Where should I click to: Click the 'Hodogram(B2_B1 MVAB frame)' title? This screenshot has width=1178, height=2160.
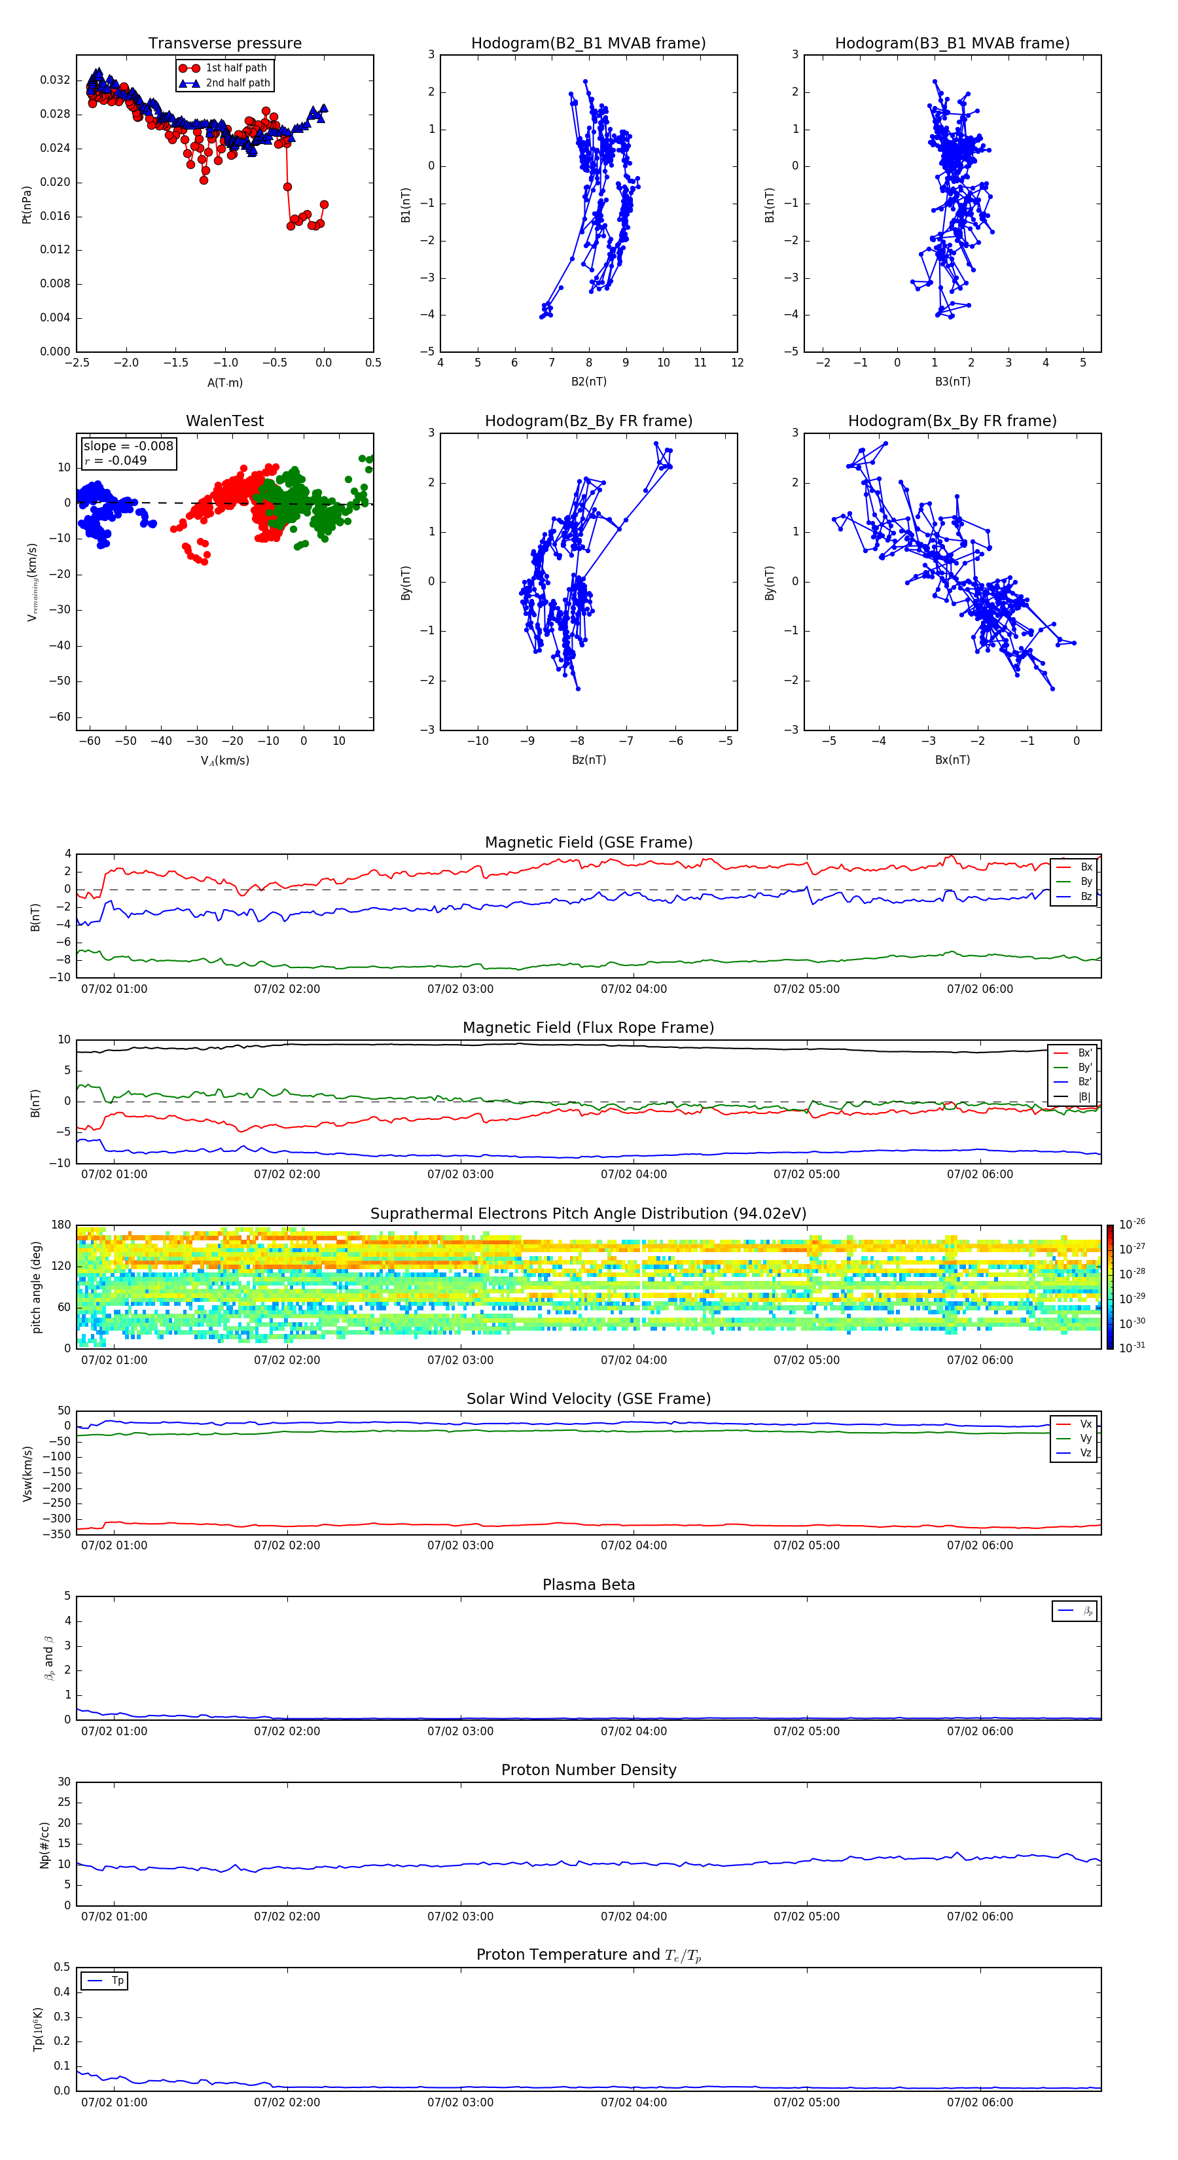[588, 43]
